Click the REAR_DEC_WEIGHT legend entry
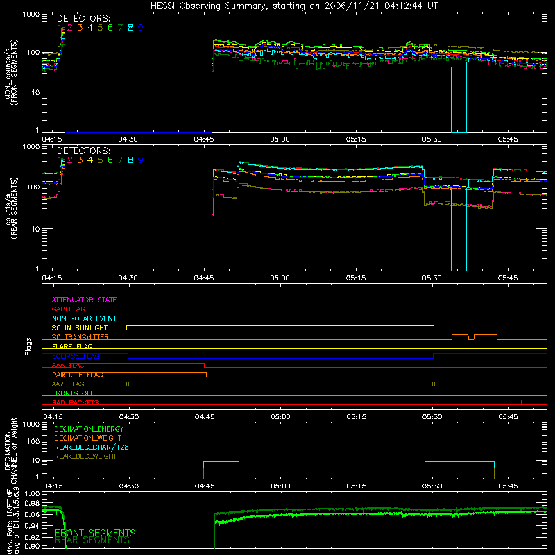 click(x=85, y=456)
